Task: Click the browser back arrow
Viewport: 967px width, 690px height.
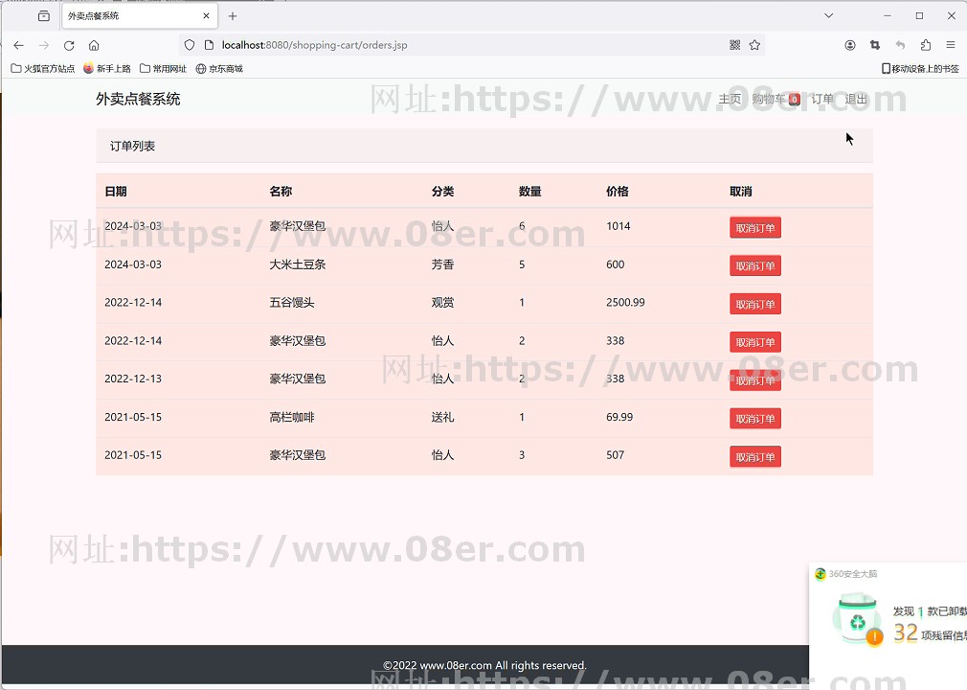Action: (18, 45)
